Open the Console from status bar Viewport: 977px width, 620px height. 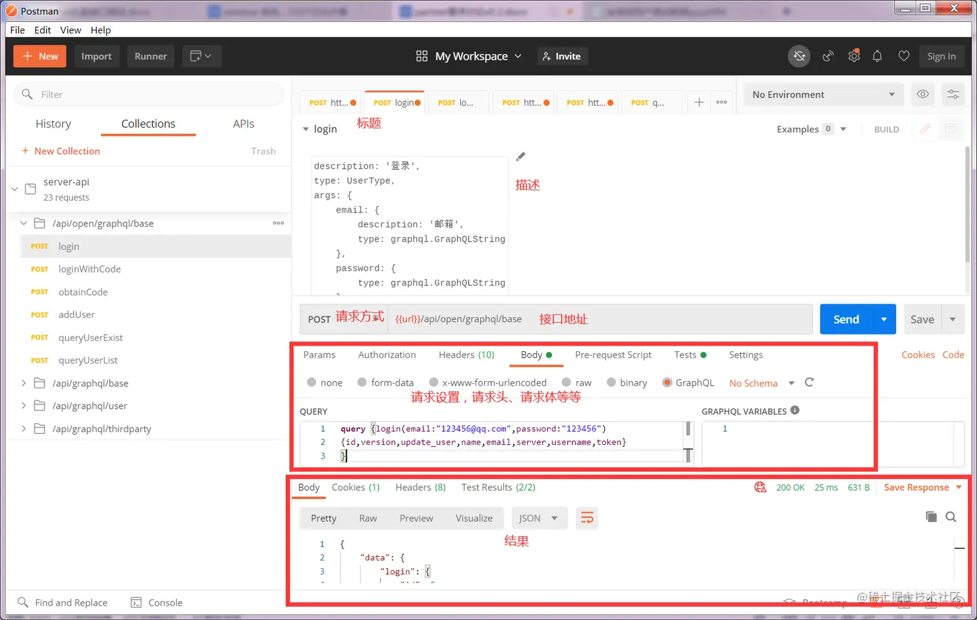[x=157, y=603]
